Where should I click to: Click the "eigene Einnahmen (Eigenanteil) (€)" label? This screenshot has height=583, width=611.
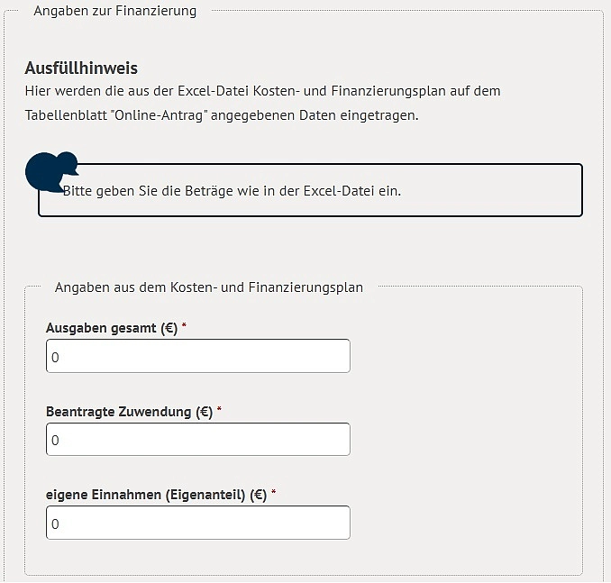(156, 495)
